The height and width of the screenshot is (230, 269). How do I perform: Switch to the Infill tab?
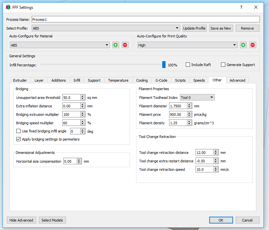pyautogui.click(x=77, y=80)
